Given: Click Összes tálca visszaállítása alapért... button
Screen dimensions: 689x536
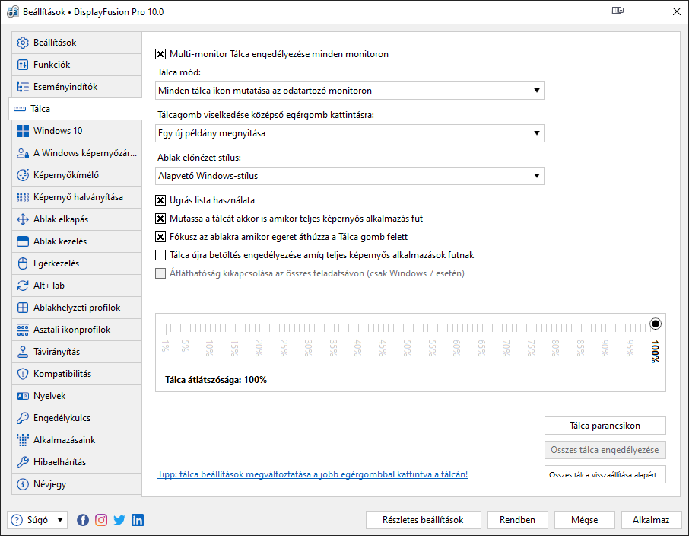Looking at the screenshot, I should (605, 474).
